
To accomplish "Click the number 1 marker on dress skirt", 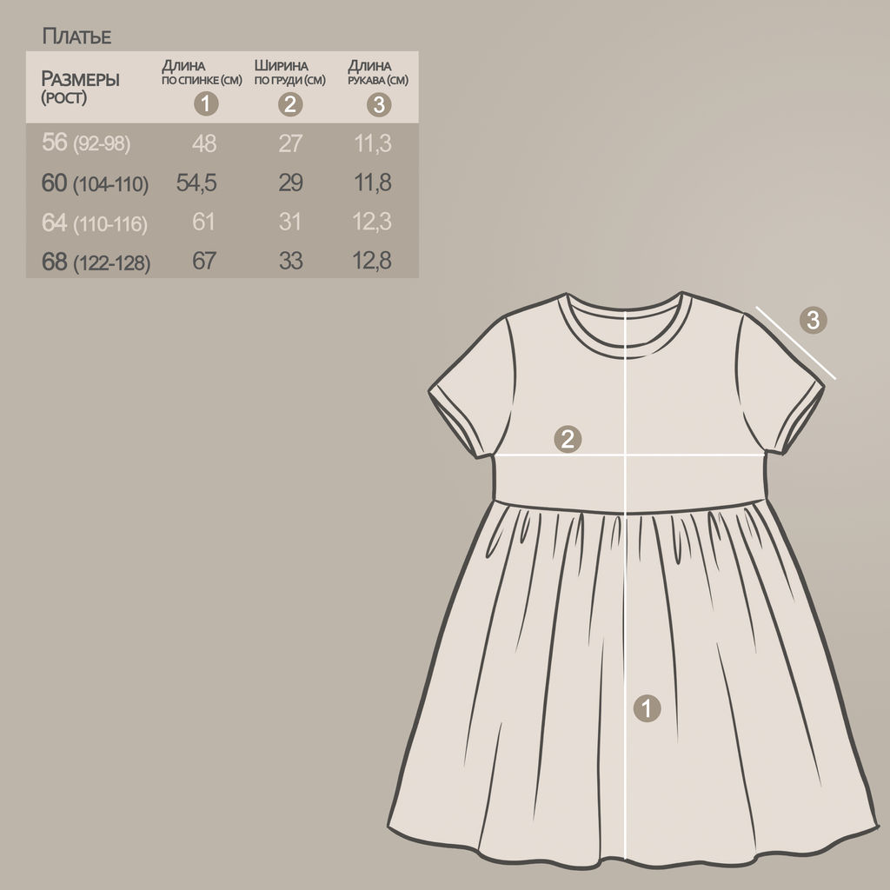I will click(x=646, y=707).
